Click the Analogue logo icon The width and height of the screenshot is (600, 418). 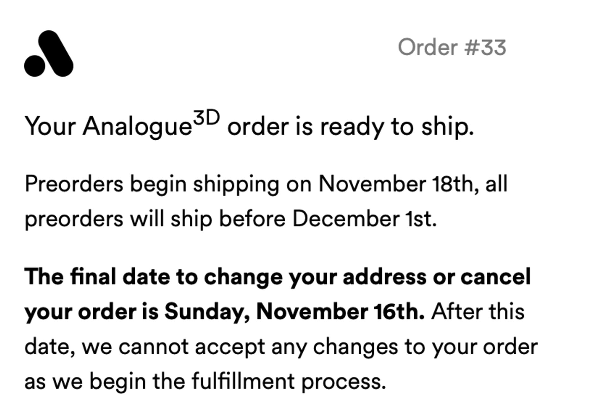49,54
